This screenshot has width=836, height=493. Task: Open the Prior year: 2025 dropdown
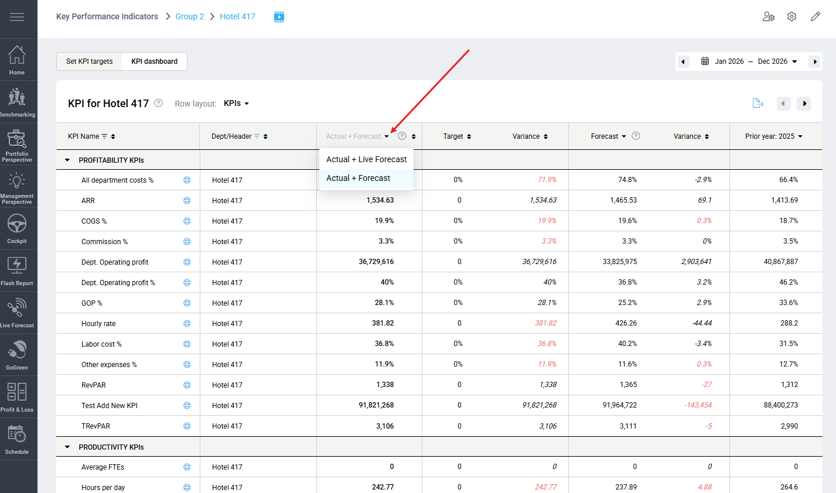(773, 136)
